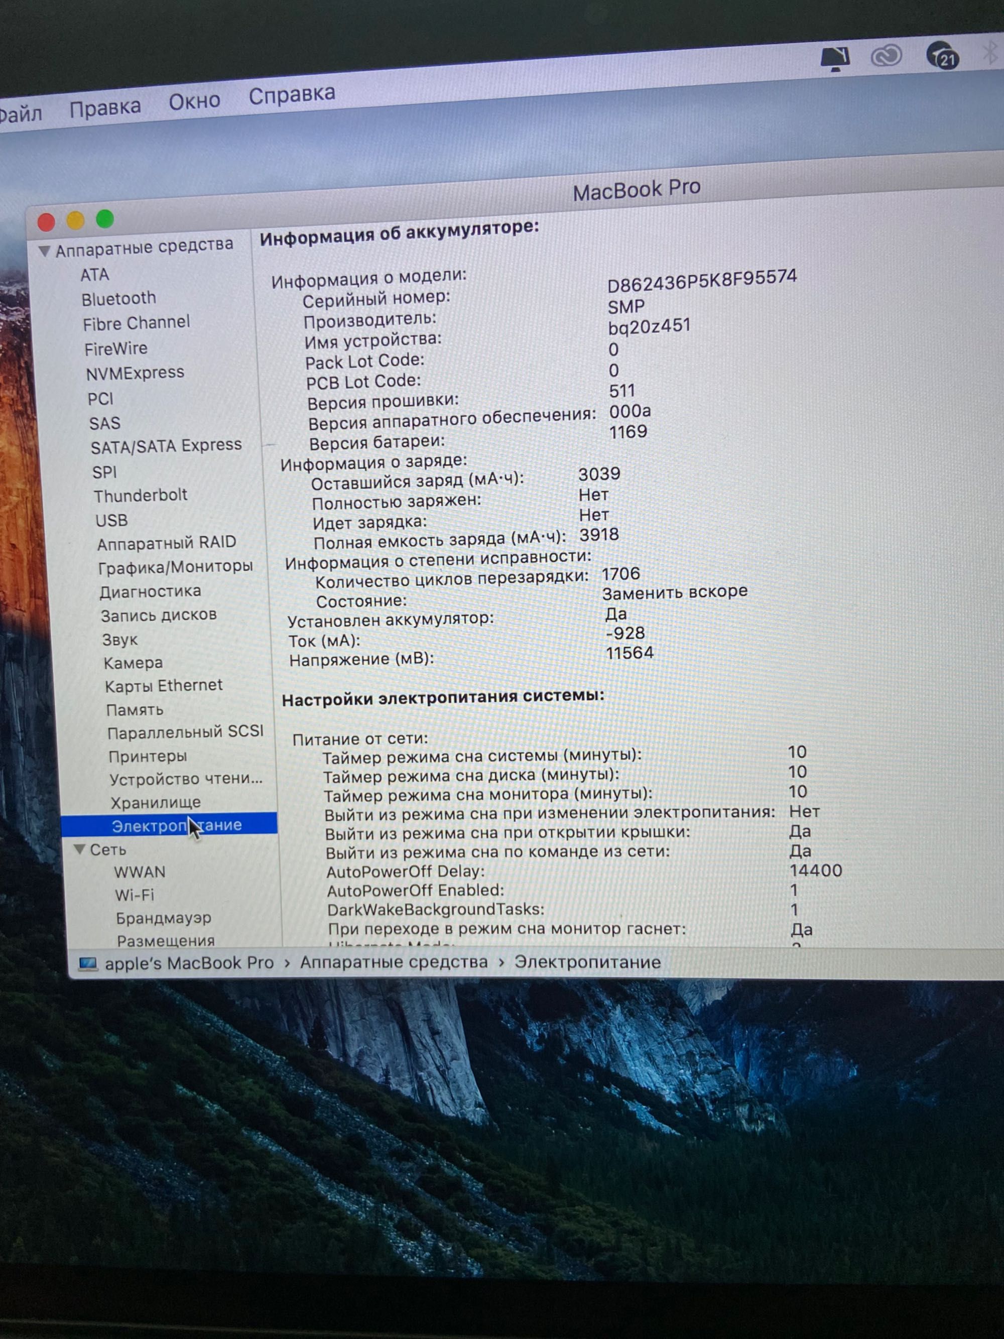Select PCI in the sidebar

[100, 399]
